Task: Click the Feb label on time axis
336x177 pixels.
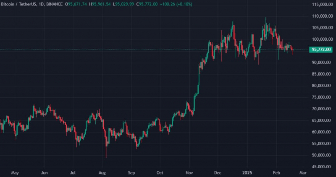Action: pos(276,173)
